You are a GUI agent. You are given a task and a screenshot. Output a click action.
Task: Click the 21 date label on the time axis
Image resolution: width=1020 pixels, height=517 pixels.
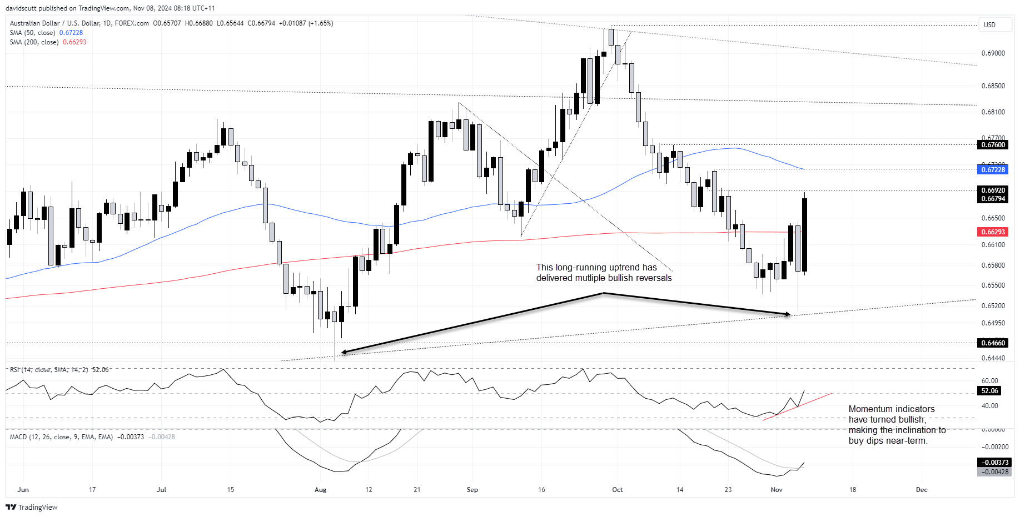point(417,490)
